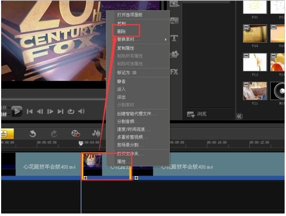The height and width of the screenshot is (216, 286).
Task: Step forward one frame
Action: click(x=50, y=111)
